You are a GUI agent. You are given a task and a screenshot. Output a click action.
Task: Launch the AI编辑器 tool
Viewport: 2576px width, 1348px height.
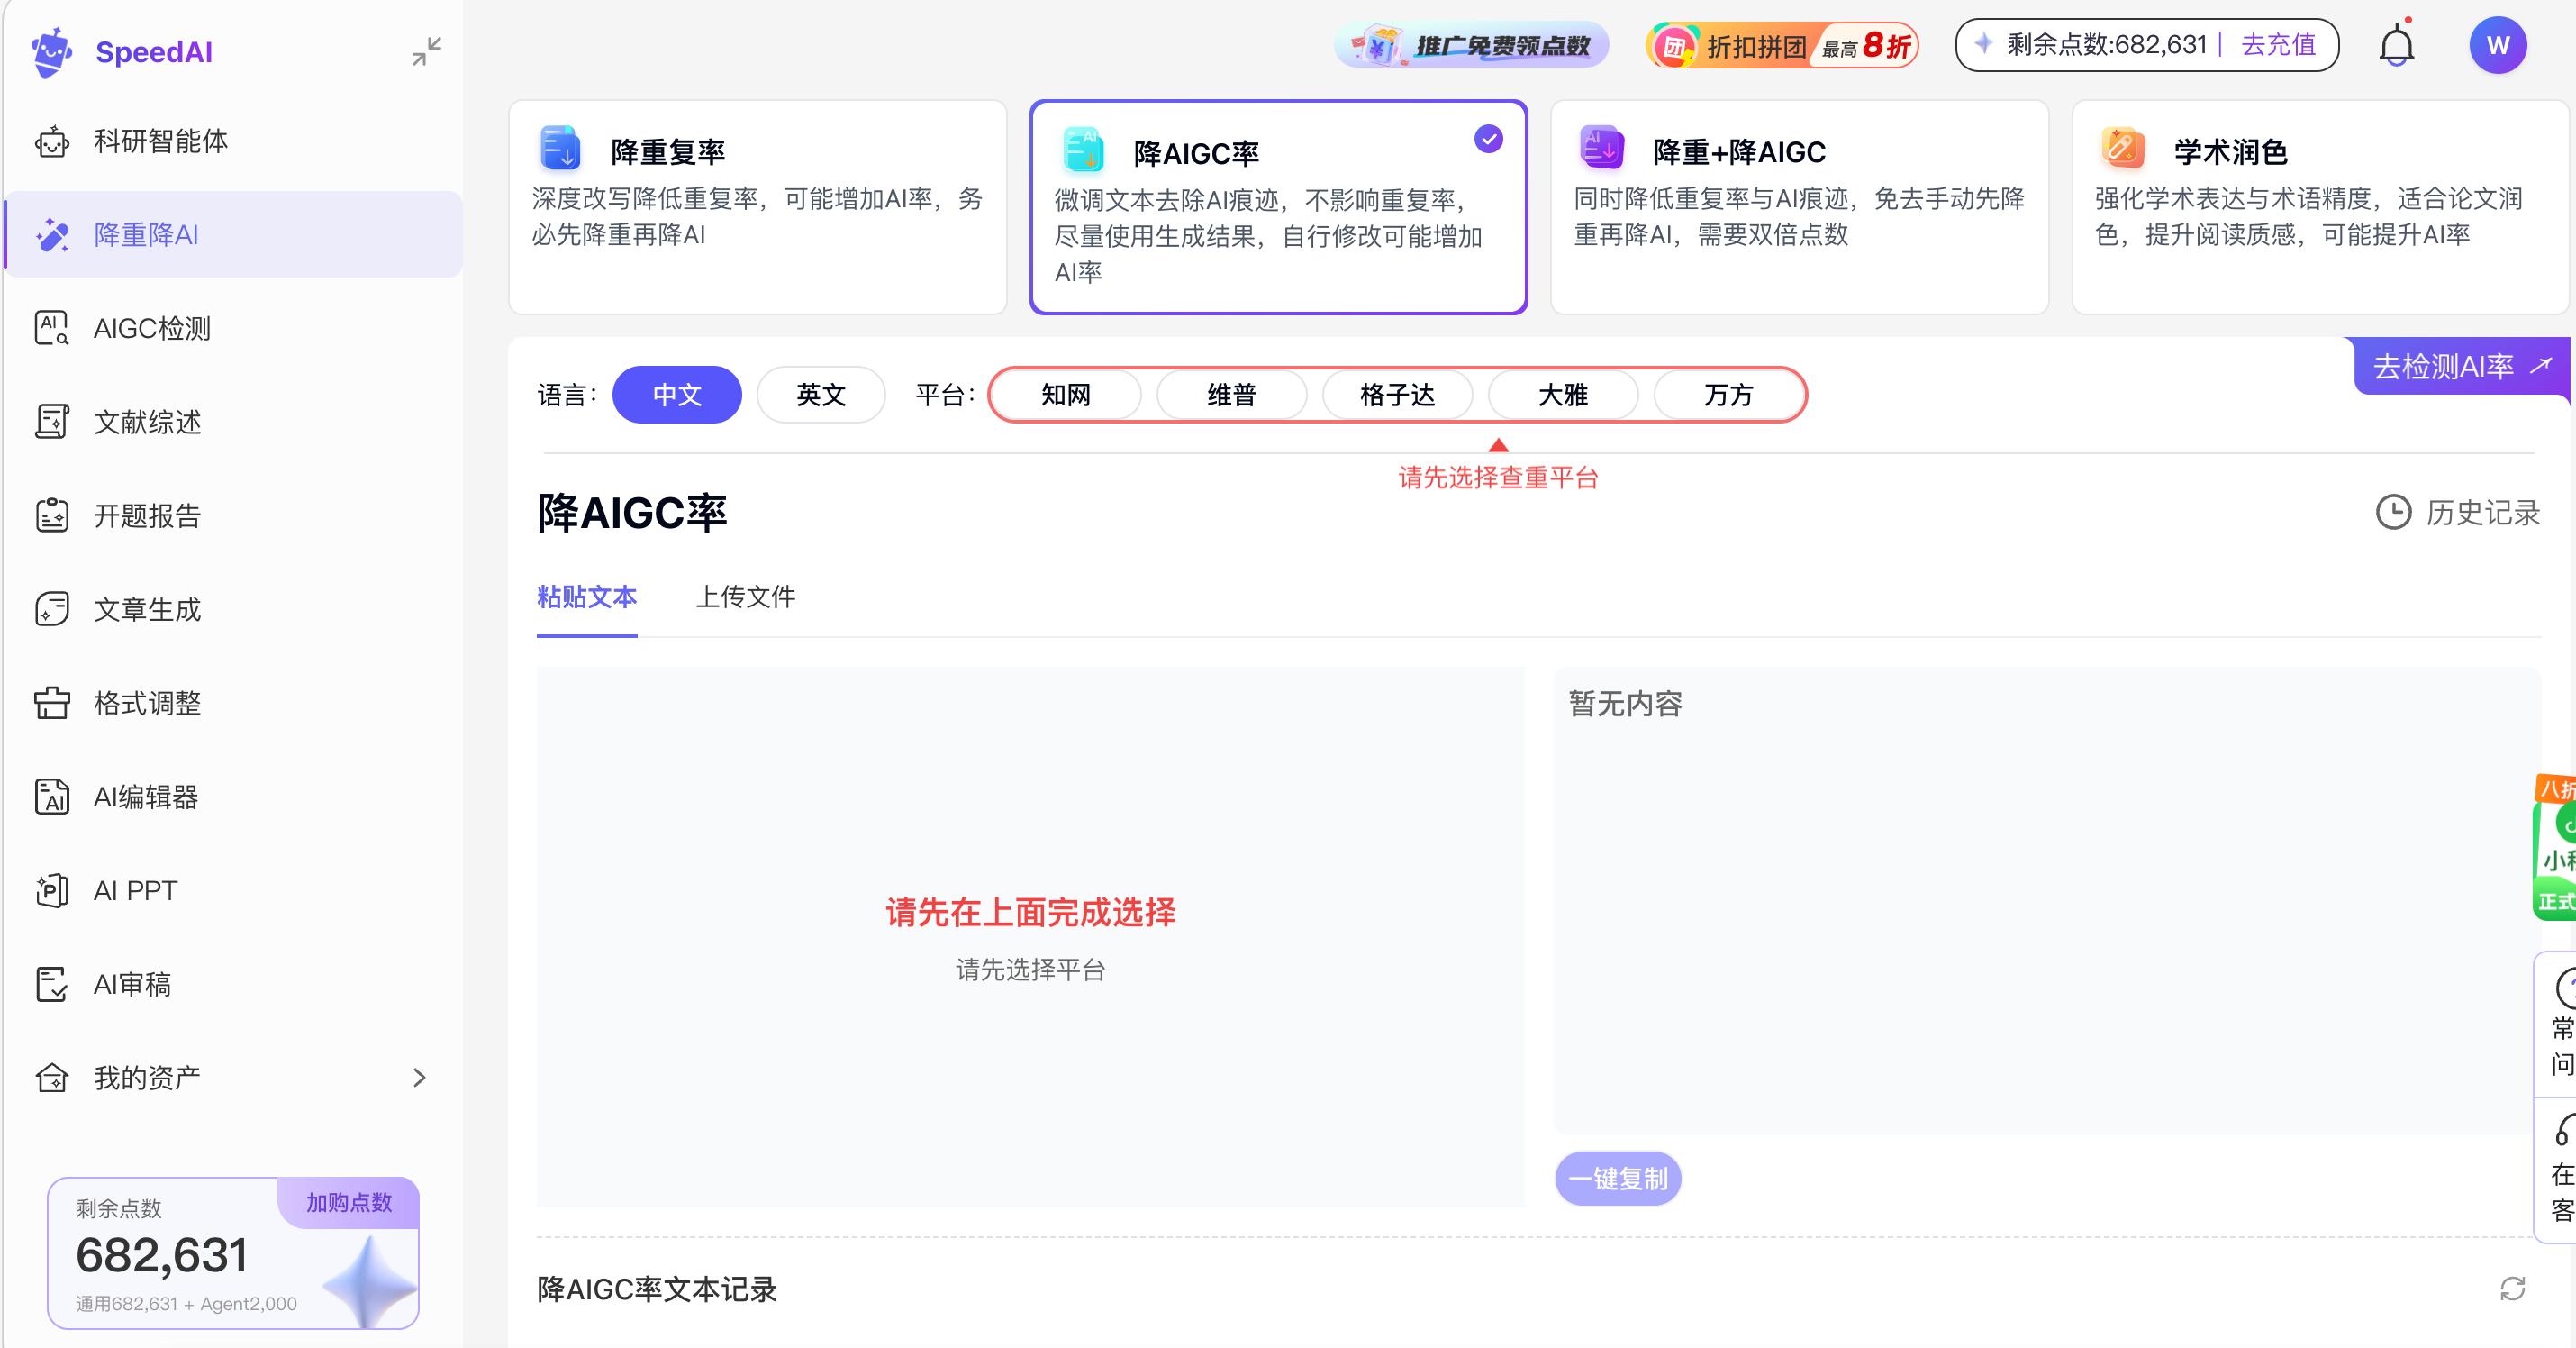(147, 797)
